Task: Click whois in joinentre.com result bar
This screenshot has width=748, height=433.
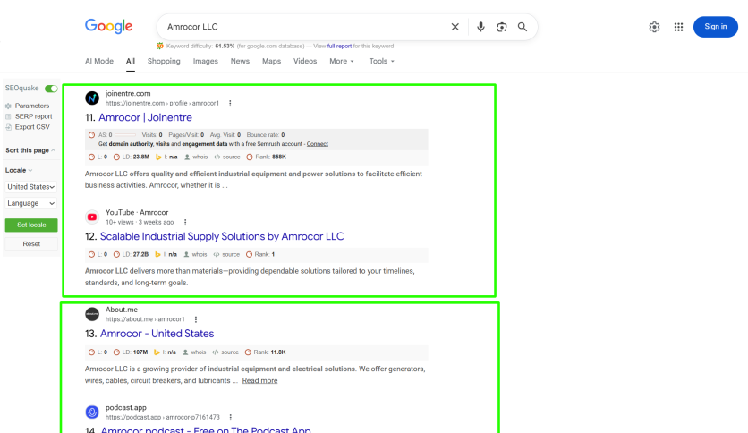Action: click(196, 157)
